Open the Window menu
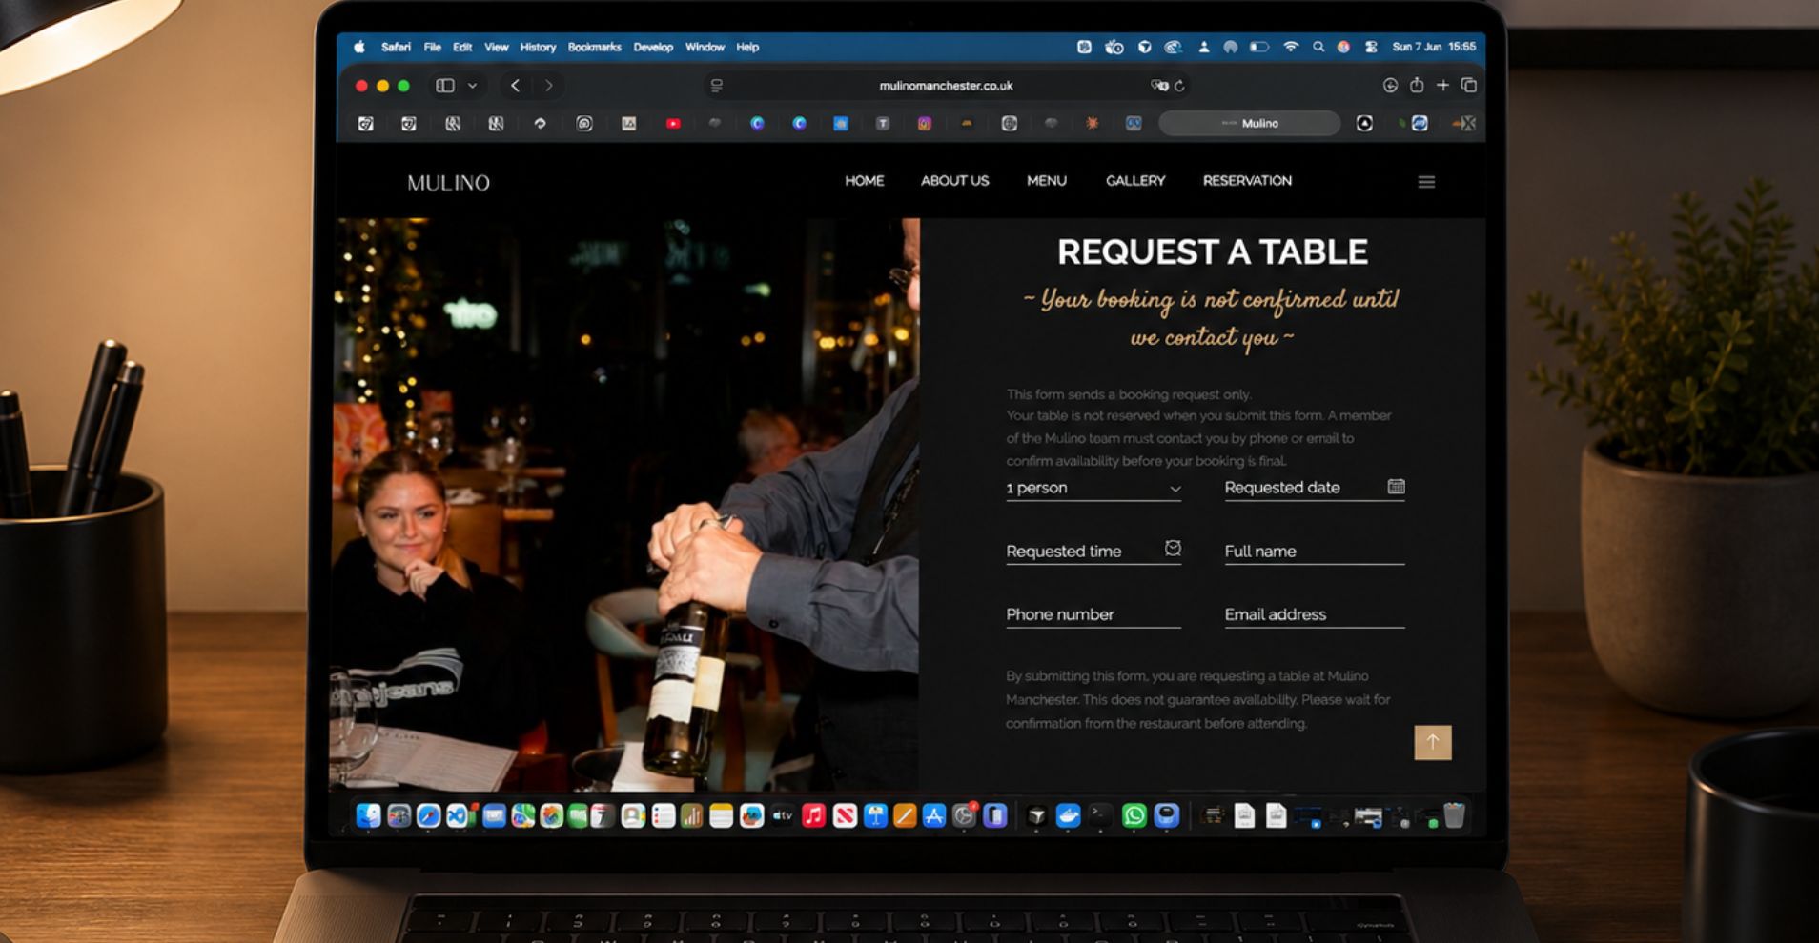The width and height of the screenshot is (1819, 943). click(x=705, y=47)
